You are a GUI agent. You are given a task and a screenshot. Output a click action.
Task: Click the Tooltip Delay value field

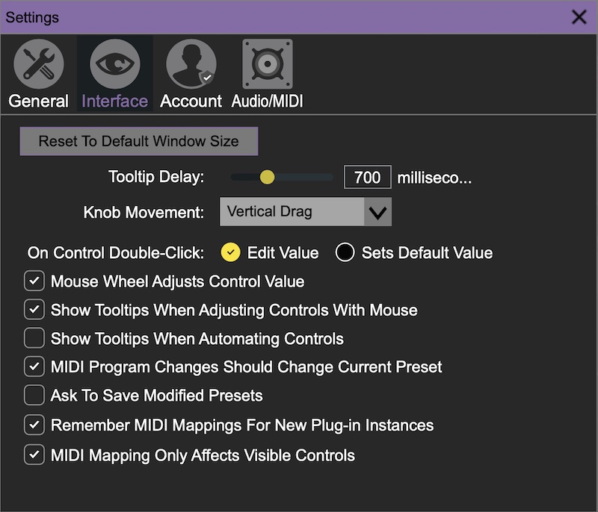pyautogui.click(x=367, y=178)
